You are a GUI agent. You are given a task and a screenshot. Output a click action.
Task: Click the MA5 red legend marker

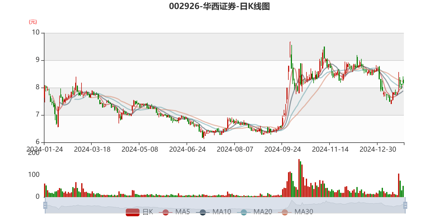pos(165,212)
